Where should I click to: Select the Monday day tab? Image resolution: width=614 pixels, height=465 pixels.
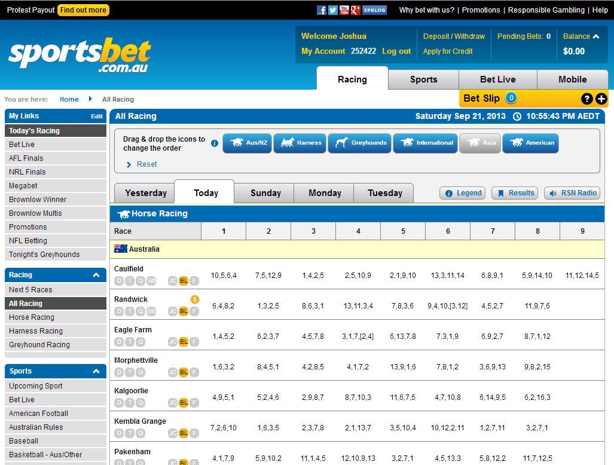(325, 193)
